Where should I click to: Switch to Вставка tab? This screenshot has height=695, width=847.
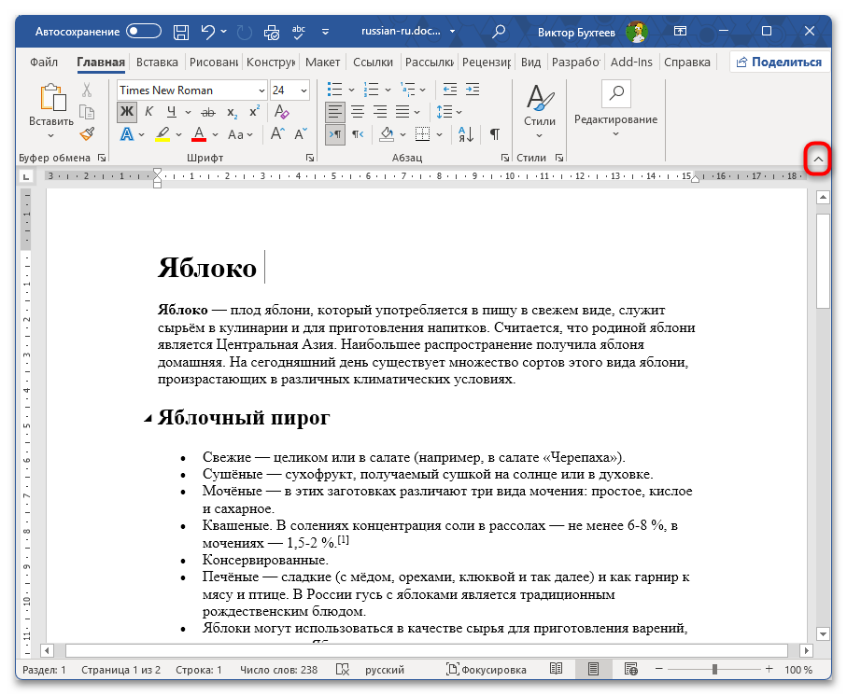coord(157,63)
